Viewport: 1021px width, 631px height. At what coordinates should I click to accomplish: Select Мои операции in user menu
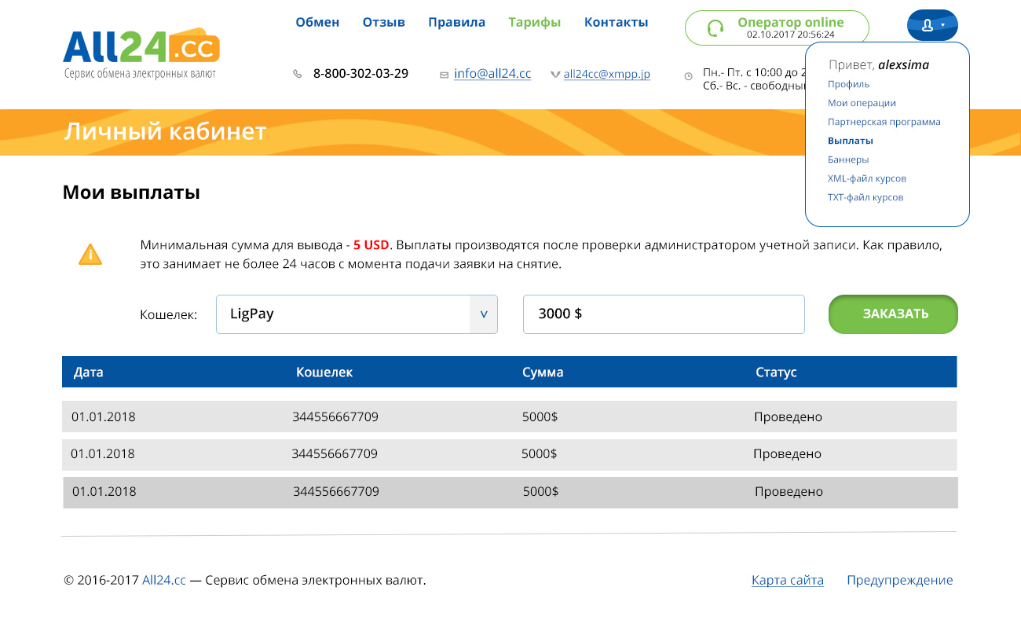click(862, 103)
